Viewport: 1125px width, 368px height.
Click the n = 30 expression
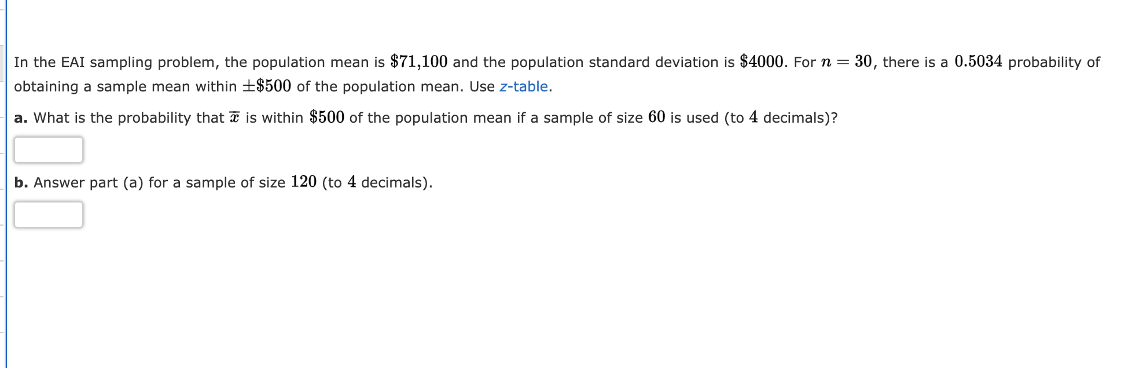point(847,62)
